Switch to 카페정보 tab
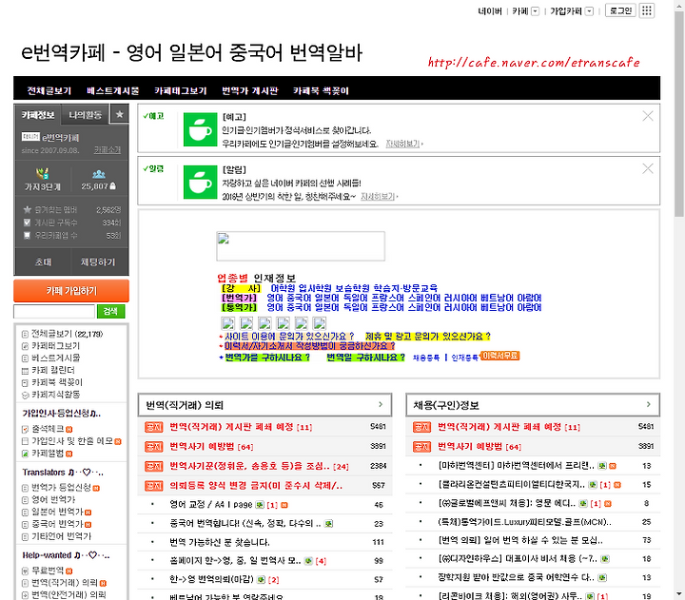This screenshot has width=685, height=600. (x=38, y=115)
